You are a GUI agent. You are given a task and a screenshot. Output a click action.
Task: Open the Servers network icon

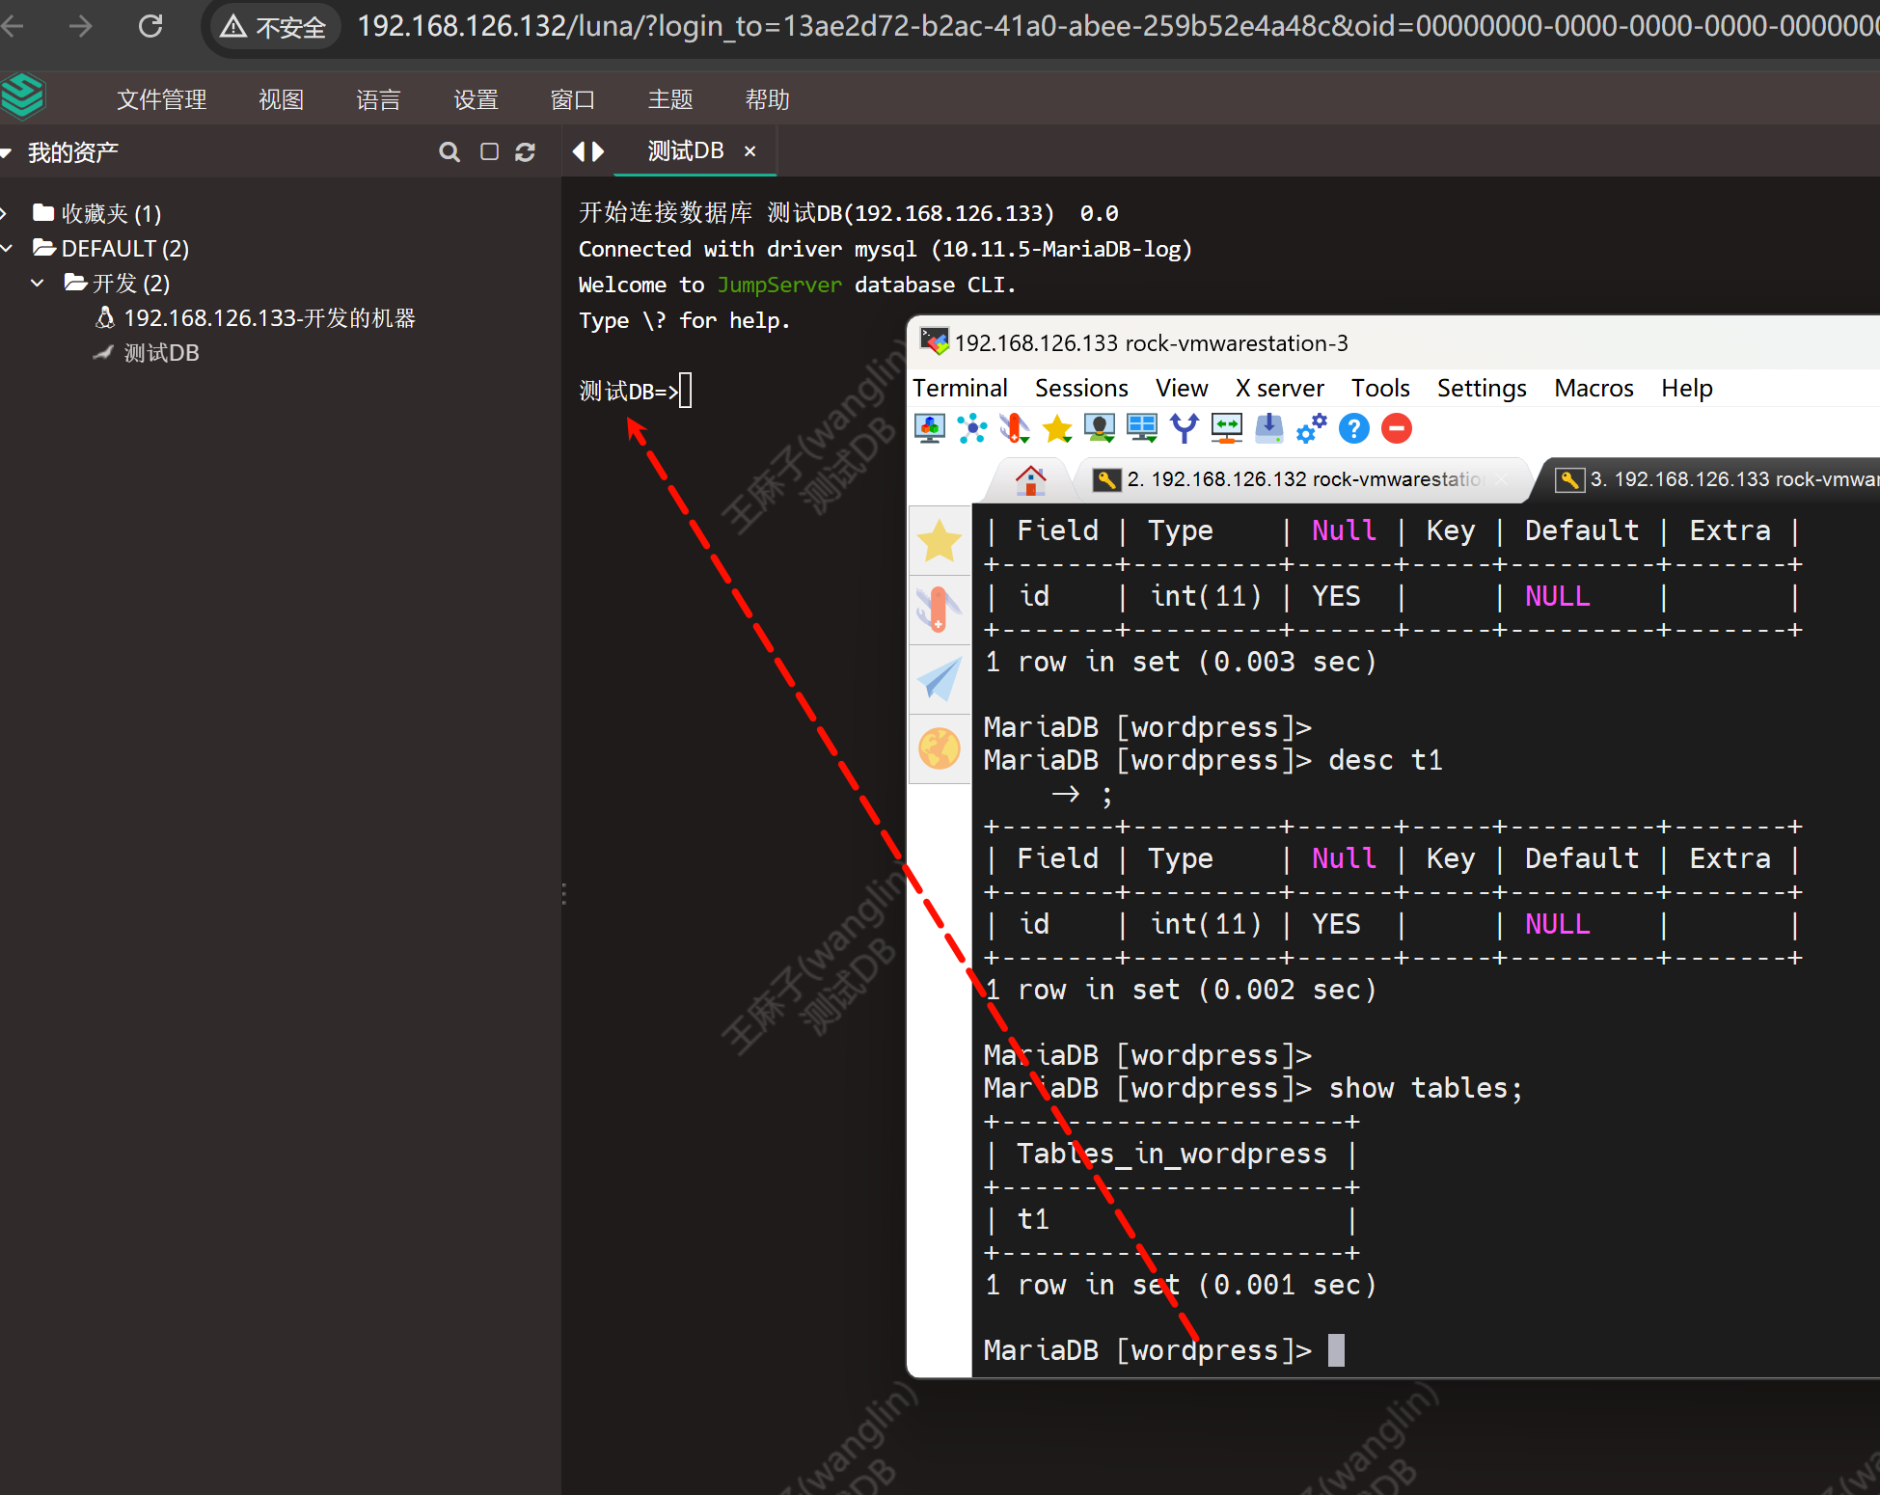click(972, 428)
